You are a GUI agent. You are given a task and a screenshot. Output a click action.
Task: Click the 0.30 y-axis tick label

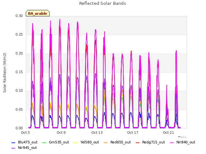pyautogui.click(x=19, y=16)
